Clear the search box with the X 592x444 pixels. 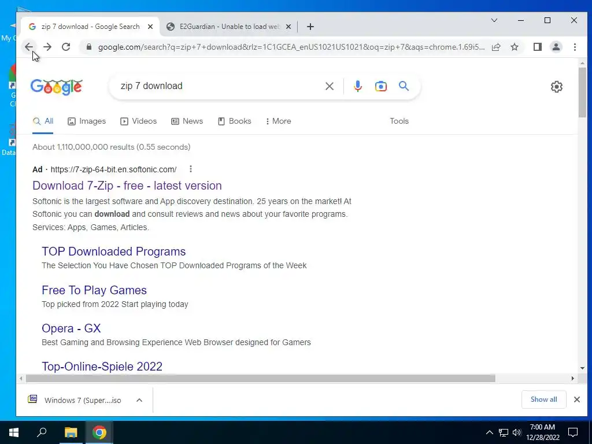[329, 86]
